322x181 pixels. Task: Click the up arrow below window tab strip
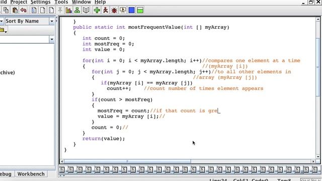click(60, 175)
